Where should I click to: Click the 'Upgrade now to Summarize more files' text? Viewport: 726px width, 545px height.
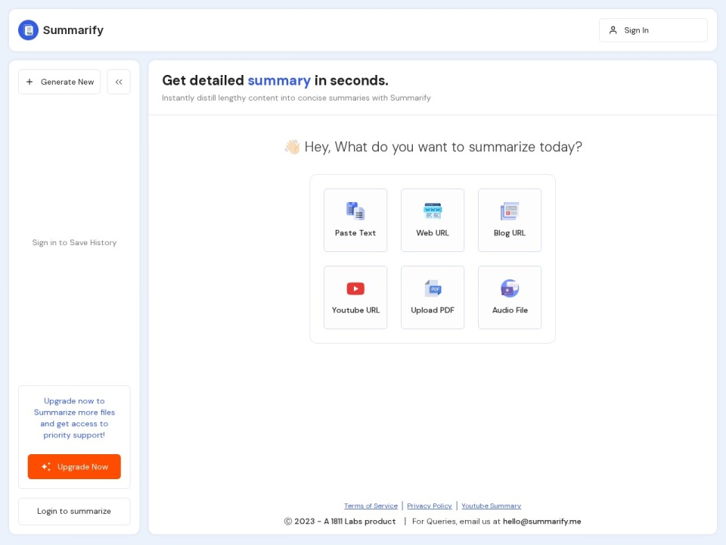(74, 418)
